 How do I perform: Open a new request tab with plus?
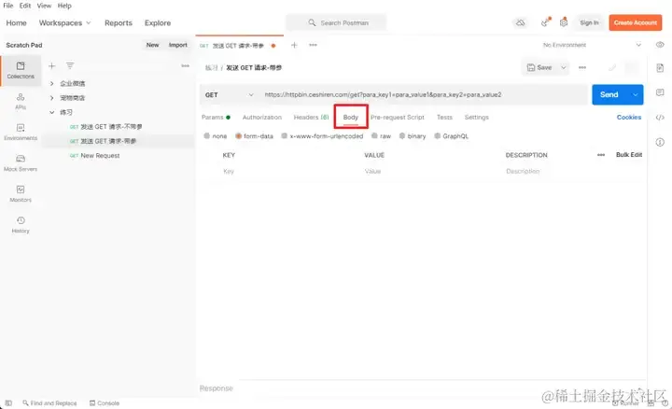click(294, 45)
